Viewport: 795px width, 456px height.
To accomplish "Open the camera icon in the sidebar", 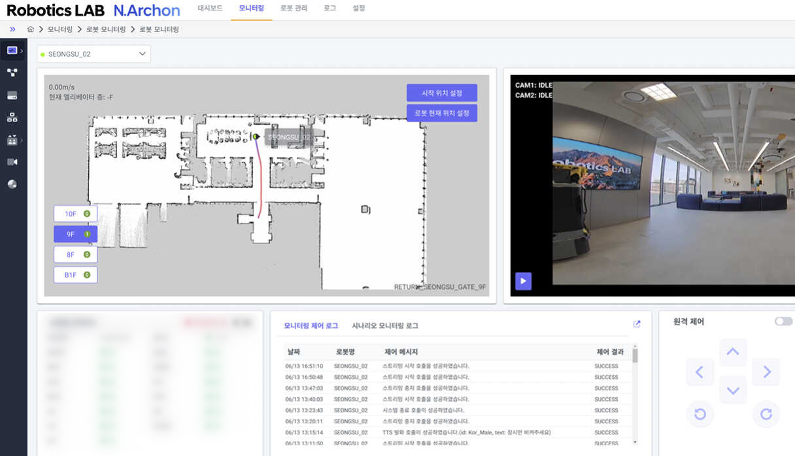I will click(x=12, y=162).
